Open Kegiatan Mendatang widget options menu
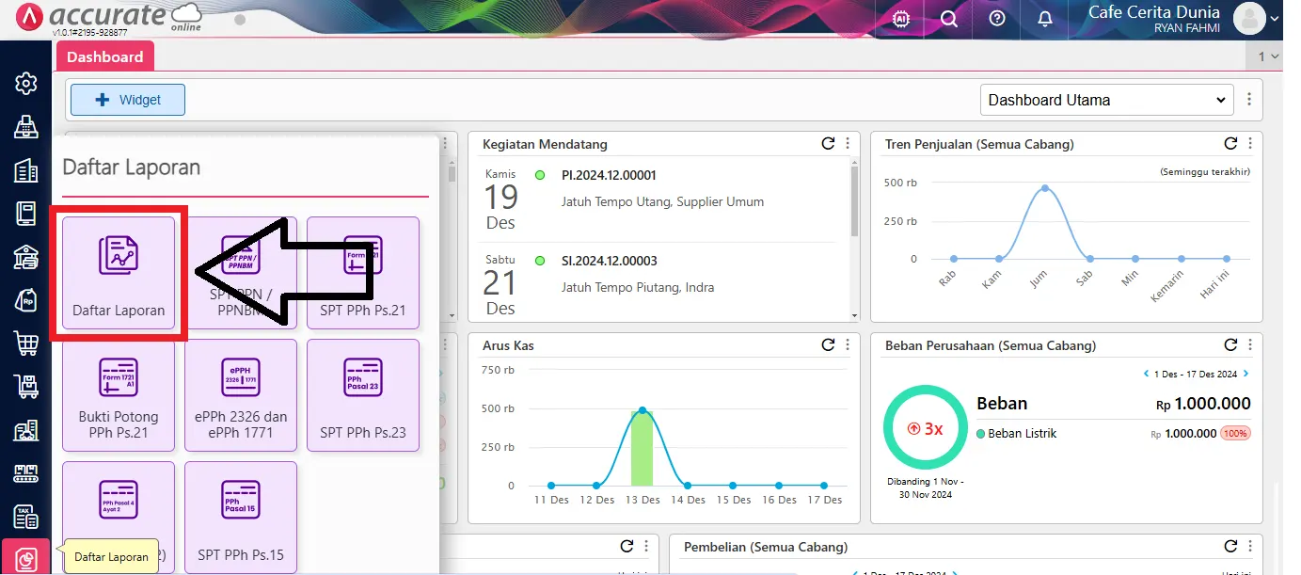Viewport: 1301px width, 575px height. pyautogui.click(x=848, y=144)
